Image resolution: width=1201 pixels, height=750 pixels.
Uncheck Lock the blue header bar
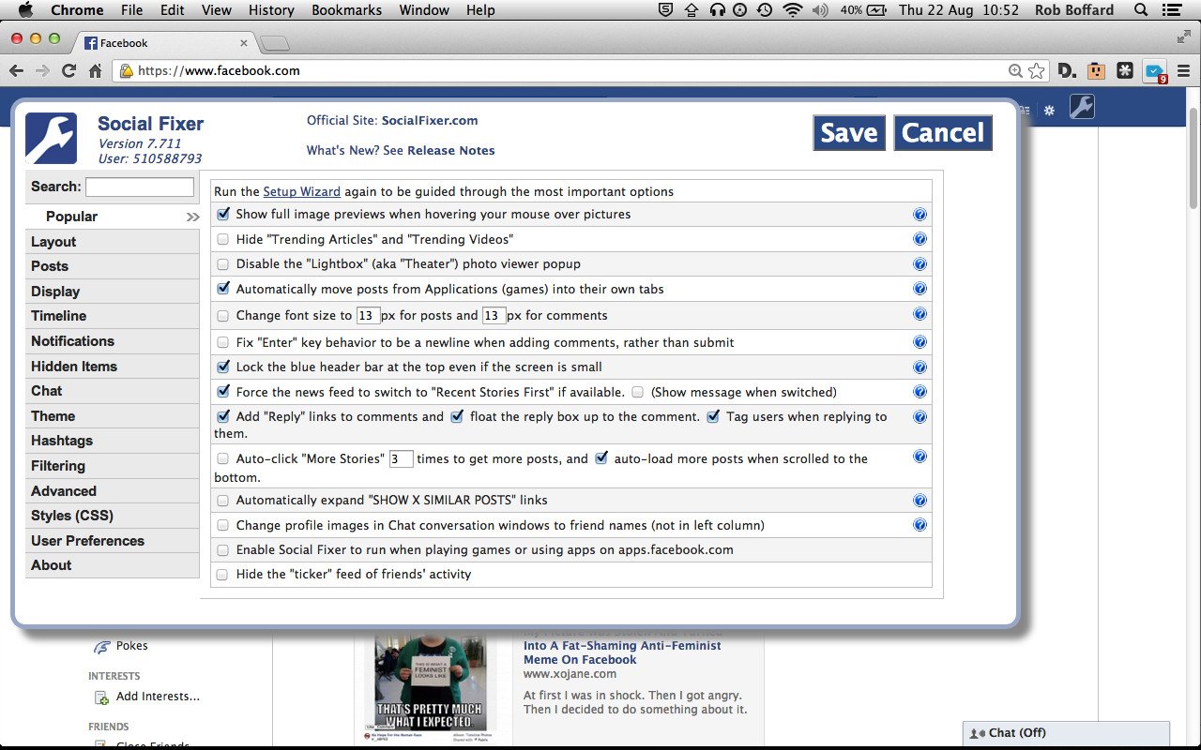tap(223, 367)
